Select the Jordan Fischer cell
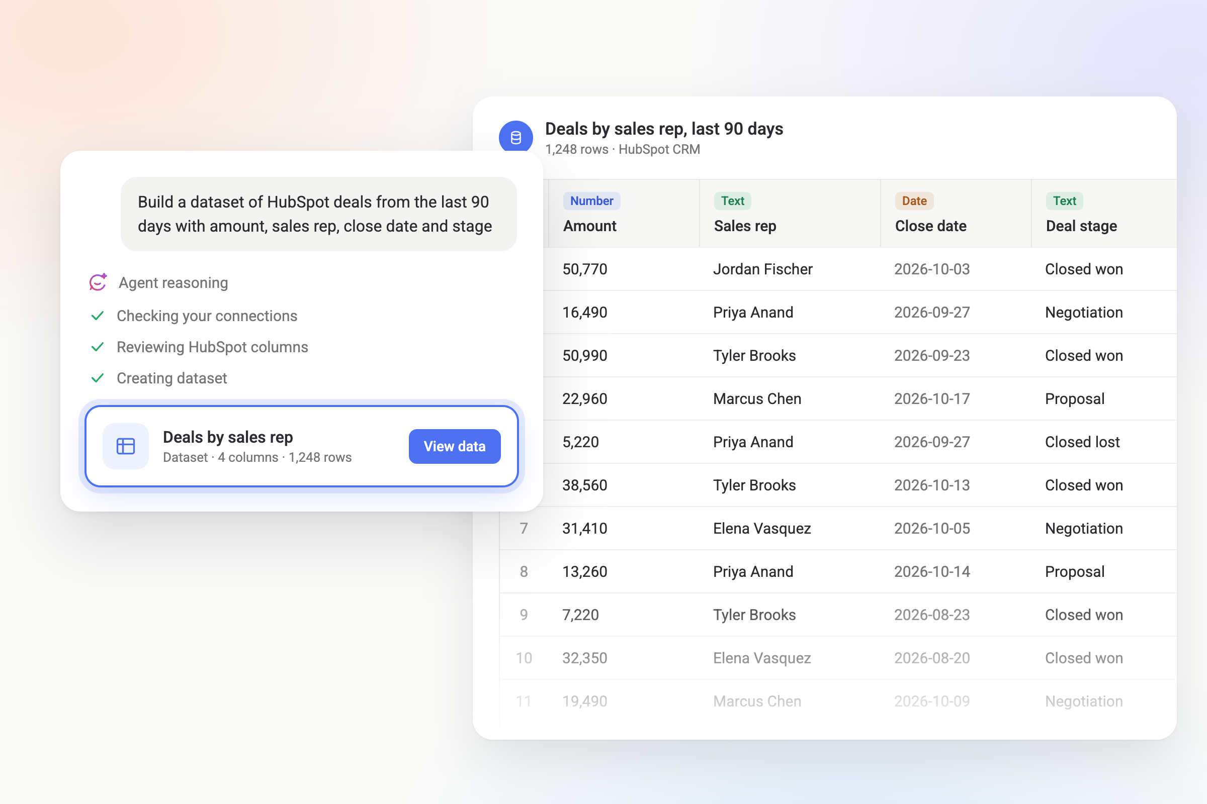The width and height of the screenshot is (1207, 804). click(x=762, y=269)
